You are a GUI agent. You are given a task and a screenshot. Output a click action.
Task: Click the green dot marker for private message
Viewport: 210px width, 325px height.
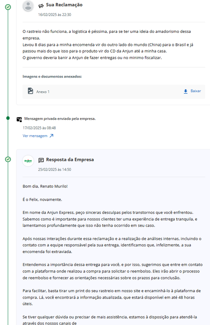pos(8,118)
